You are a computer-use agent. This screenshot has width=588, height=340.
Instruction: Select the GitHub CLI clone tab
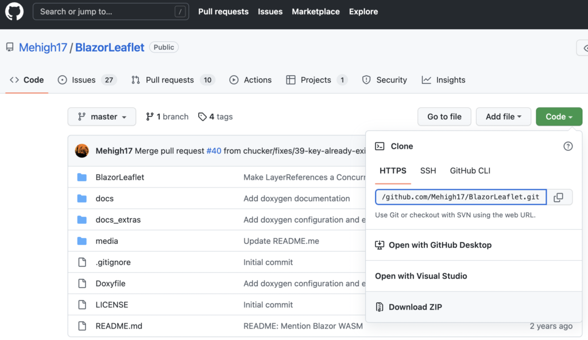tap(470, 171)
